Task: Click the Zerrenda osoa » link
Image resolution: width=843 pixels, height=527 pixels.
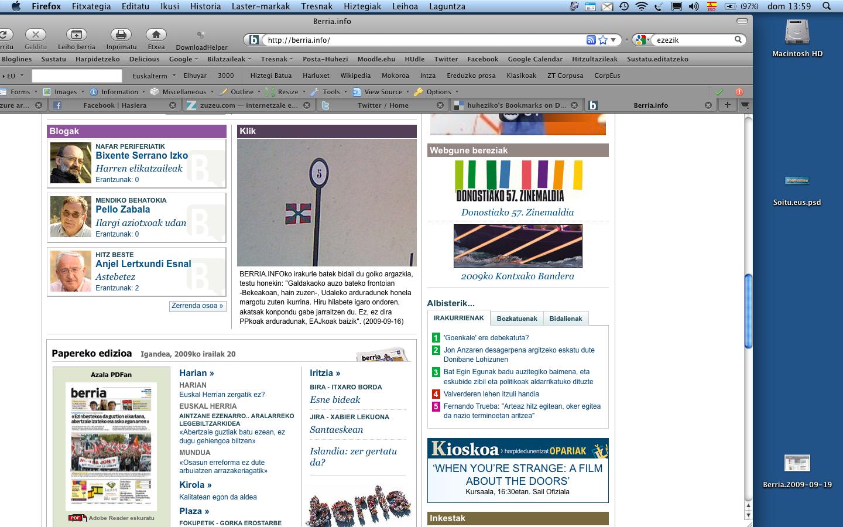Action: tap(198, 306)
